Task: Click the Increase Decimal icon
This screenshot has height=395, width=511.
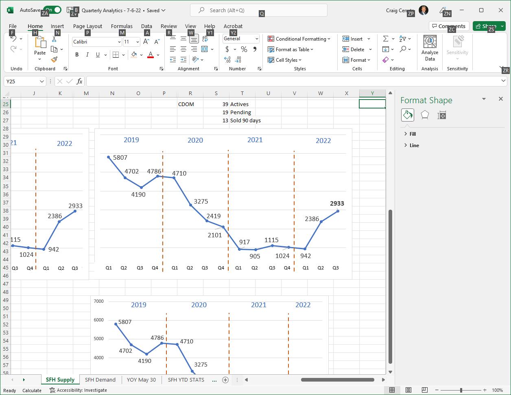Action: (x=227, y=59)
